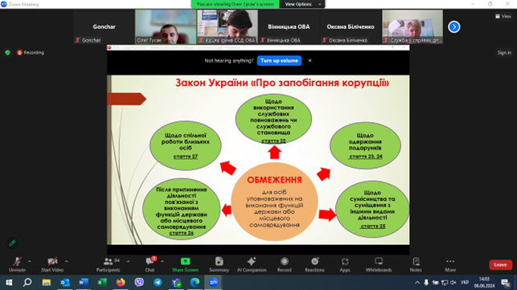Dismiss the Not hearing anything notice
Screen dimensions: 517x290
310,60
